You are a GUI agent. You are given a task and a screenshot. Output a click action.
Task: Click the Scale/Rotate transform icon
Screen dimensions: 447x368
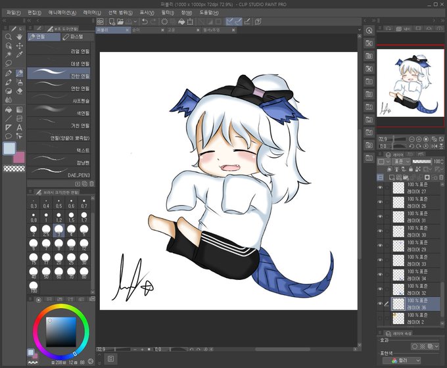tap(190, 22)
